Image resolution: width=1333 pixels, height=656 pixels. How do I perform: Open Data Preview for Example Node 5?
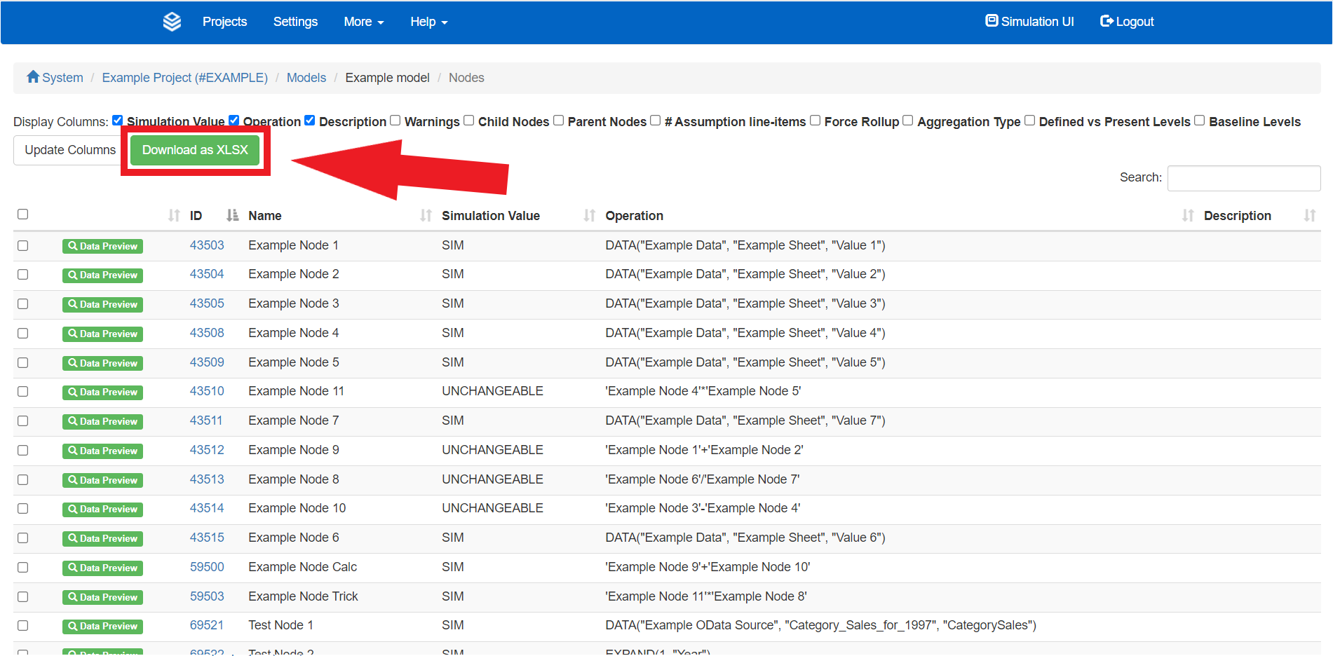pos(102,363)
